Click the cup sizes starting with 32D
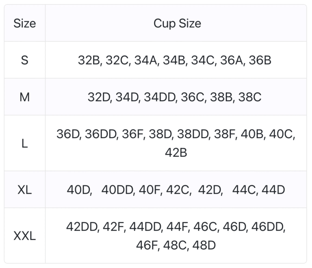312x268 pixels. coord(175,97)
